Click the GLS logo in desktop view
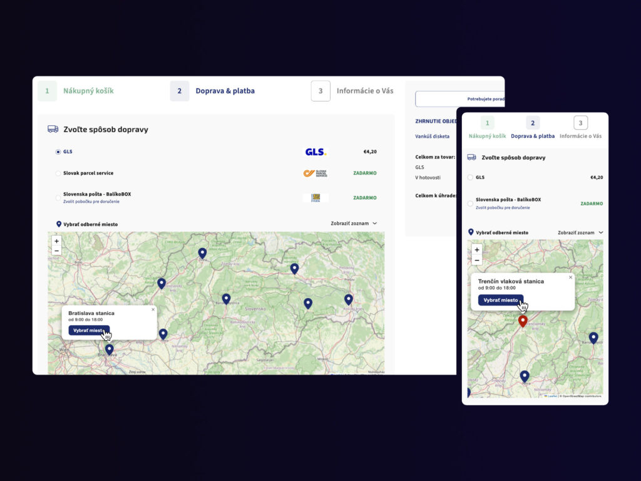This screenshot has height=481, width=641. pos(315,152)
